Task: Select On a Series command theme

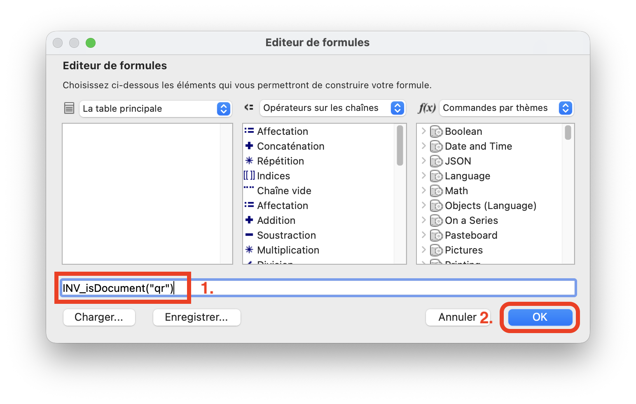Action: tap(471, 221)
